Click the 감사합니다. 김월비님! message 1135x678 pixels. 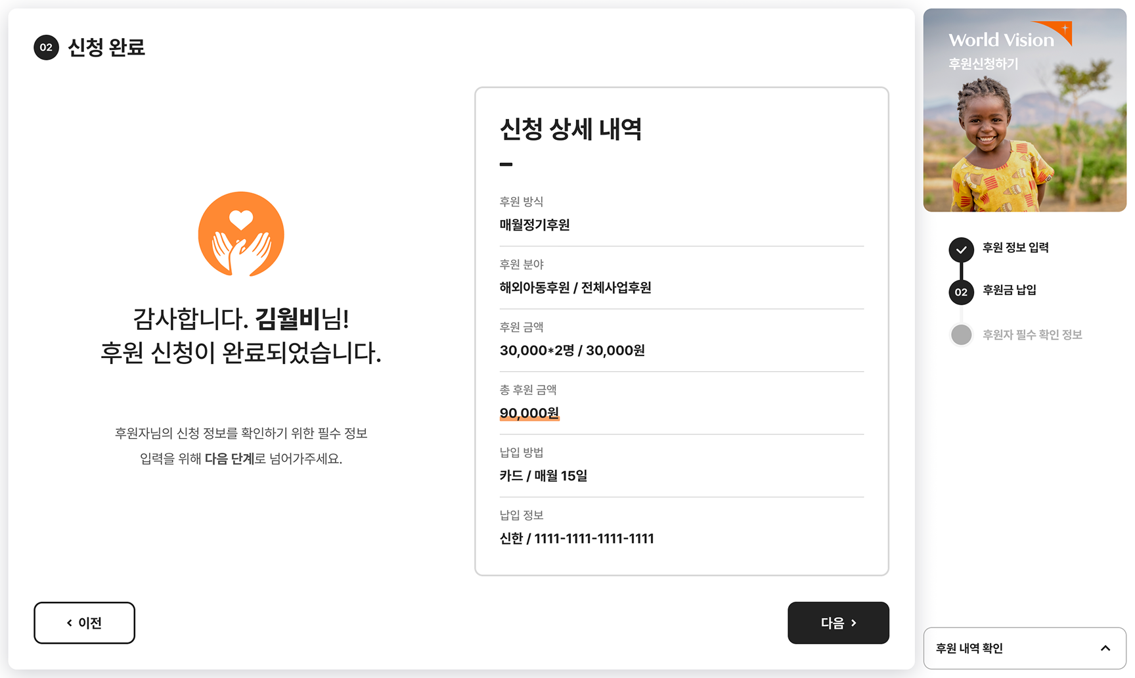tap(241, 319)
